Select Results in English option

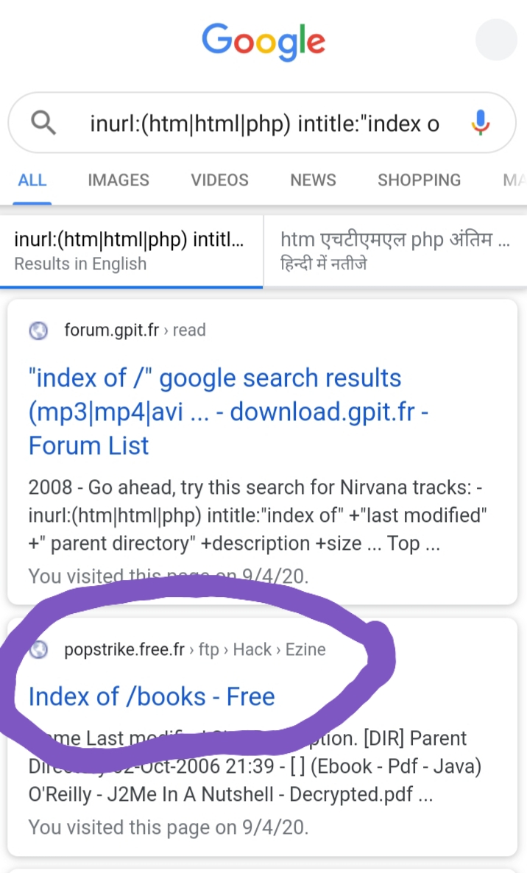click(131, 251)
